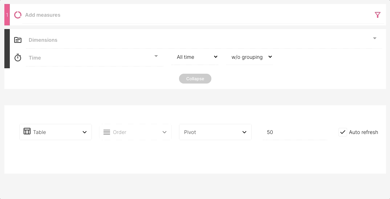The height and width of the screenshot is (199, 390).
Task: Open the Table visualization type dropdown
Action: click(56, 132)
